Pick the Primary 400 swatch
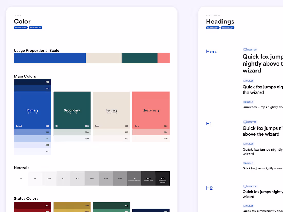 [32, 132]
